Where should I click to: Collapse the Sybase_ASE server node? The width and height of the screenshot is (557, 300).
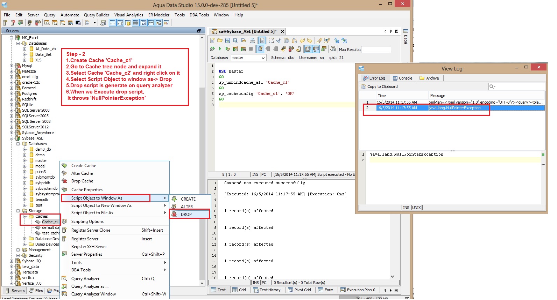click(12, 138)
